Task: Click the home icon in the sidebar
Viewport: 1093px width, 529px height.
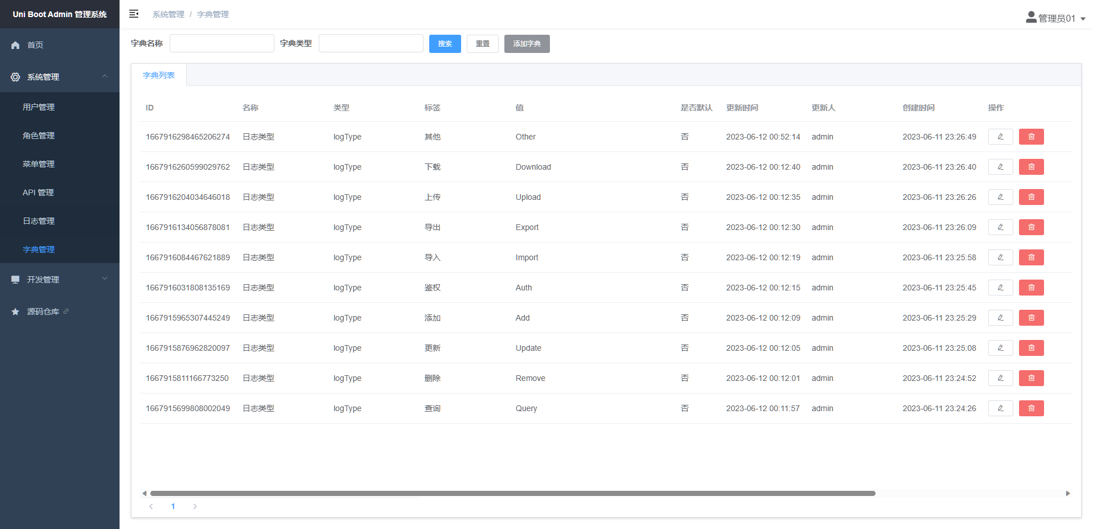Action: coord(15,45)
